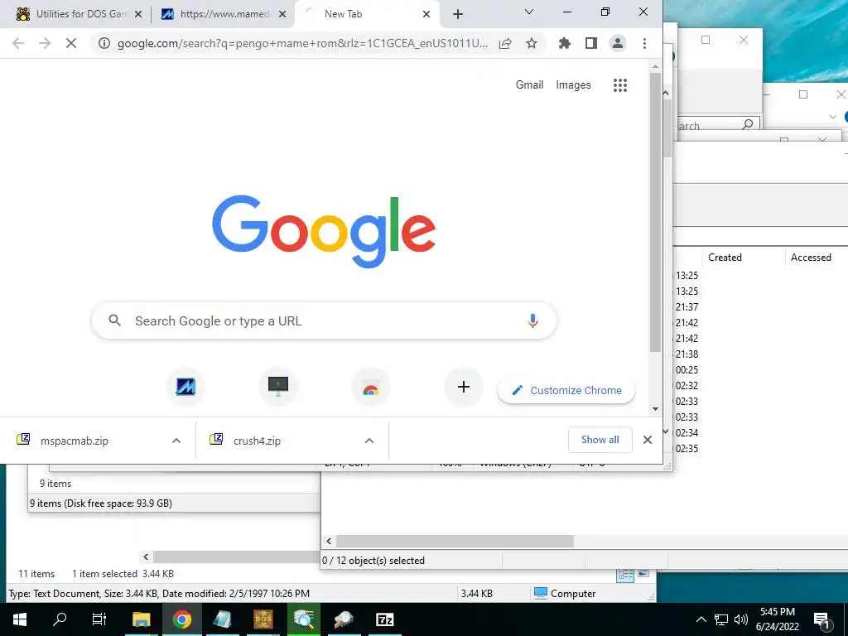Screen dimensions: 848x636
Task: Expand ribbon chevron in background Explorer window
Action: tap(832, 117)
